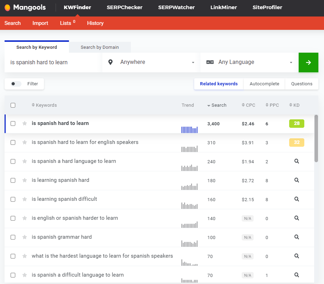Check the 'is learning spanish difficult' checkbox
Viewport: 324px width, 284px height.
[x=13, y=199]
